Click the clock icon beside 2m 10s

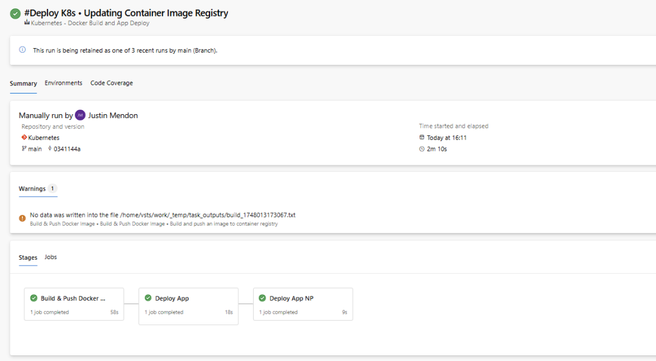point(422,149)
